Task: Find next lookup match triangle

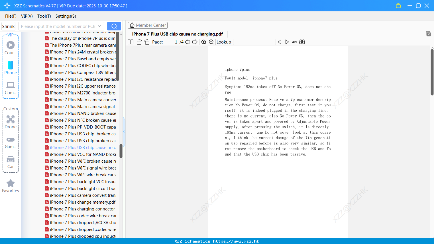Action: 287,42
